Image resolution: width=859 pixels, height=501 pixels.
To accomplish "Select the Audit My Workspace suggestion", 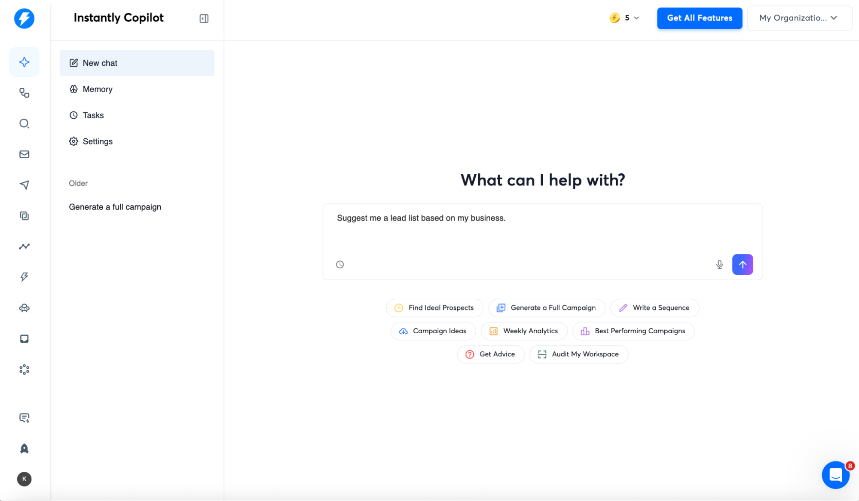I will [578, 354].
